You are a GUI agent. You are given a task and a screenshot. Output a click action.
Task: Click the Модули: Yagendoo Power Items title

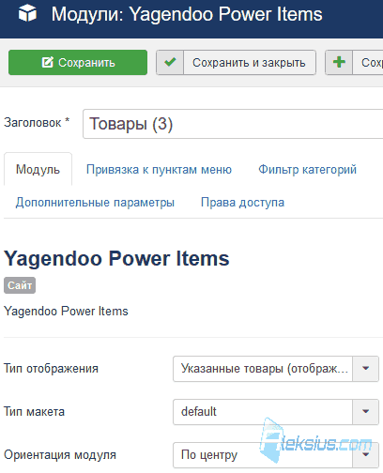point(187,14)
